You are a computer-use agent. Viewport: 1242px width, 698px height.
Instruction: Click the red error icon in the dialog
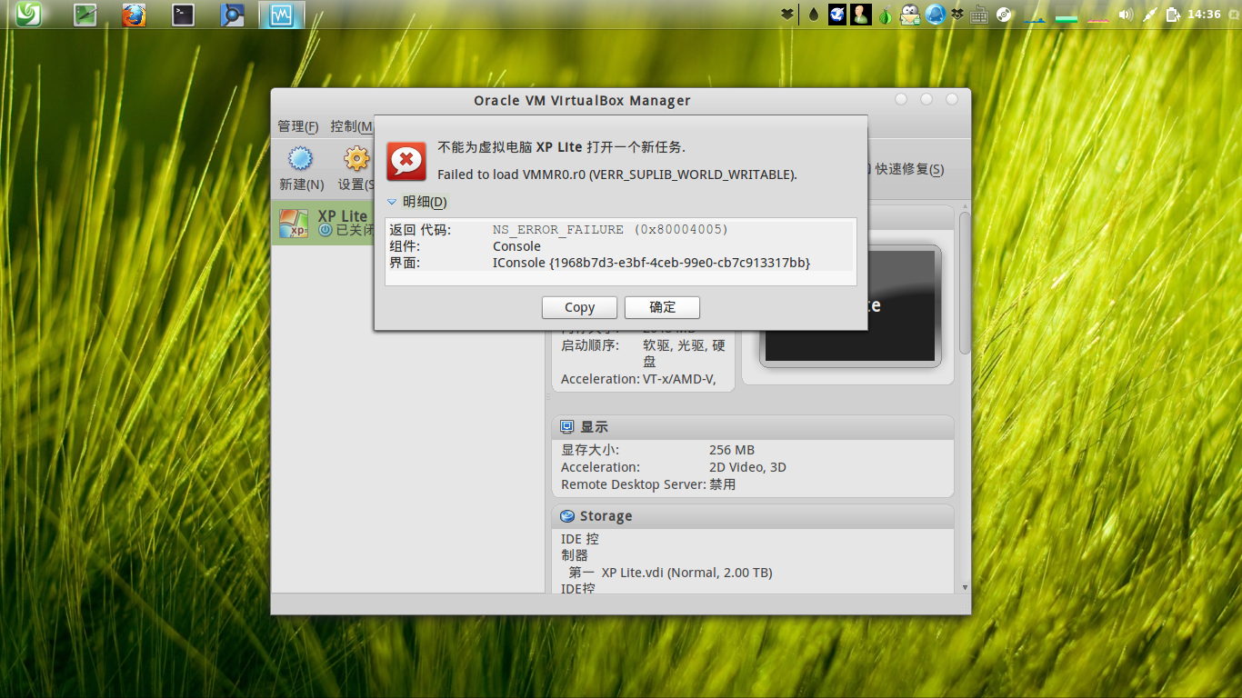406,161
